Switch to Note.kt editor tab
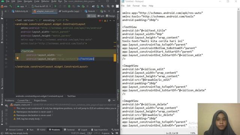The height and width of the screenshot is (135, 240). coord(90,11)
